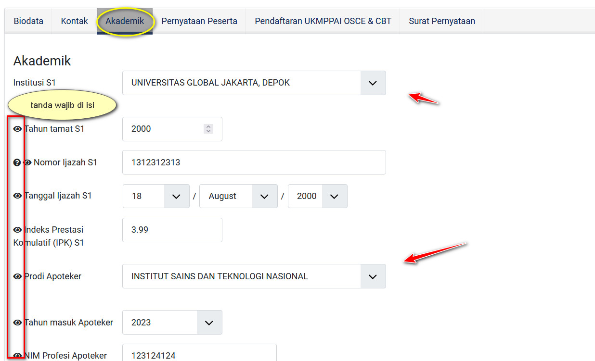
Task: Click the question mark help icon for Nomor Ijazah S1
Action: 17,163
